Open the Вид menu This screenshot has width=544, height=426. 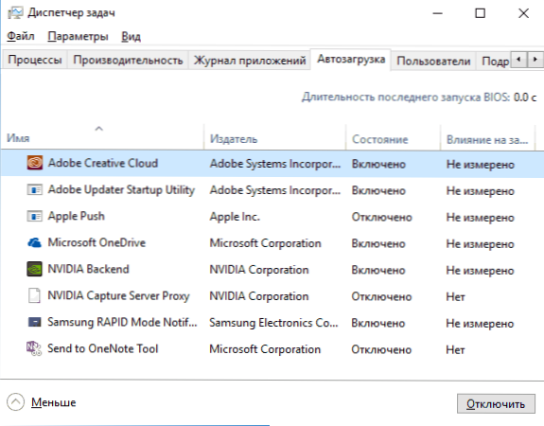131,36
